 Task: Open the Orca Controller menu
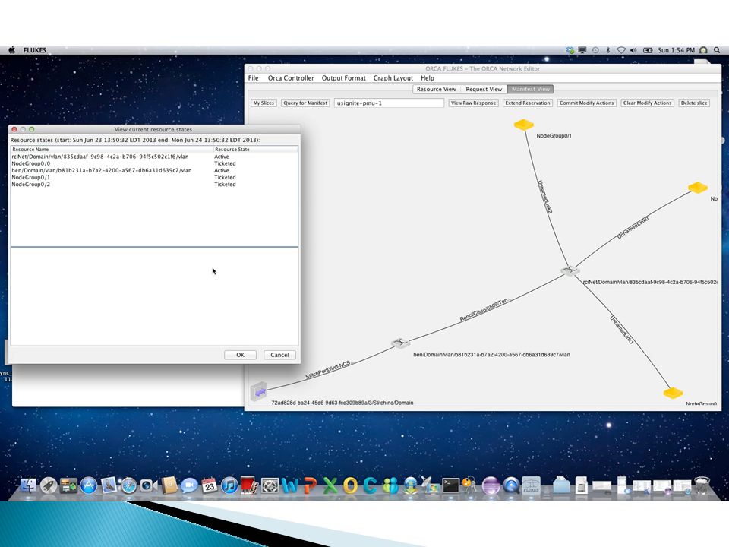[x=291, y=78]
